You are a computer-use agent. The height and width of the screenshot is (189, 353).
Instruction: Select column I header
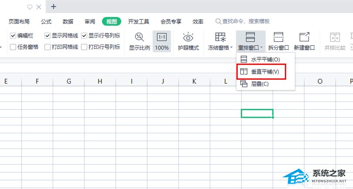pyautogui.click(x=131, y=81)
